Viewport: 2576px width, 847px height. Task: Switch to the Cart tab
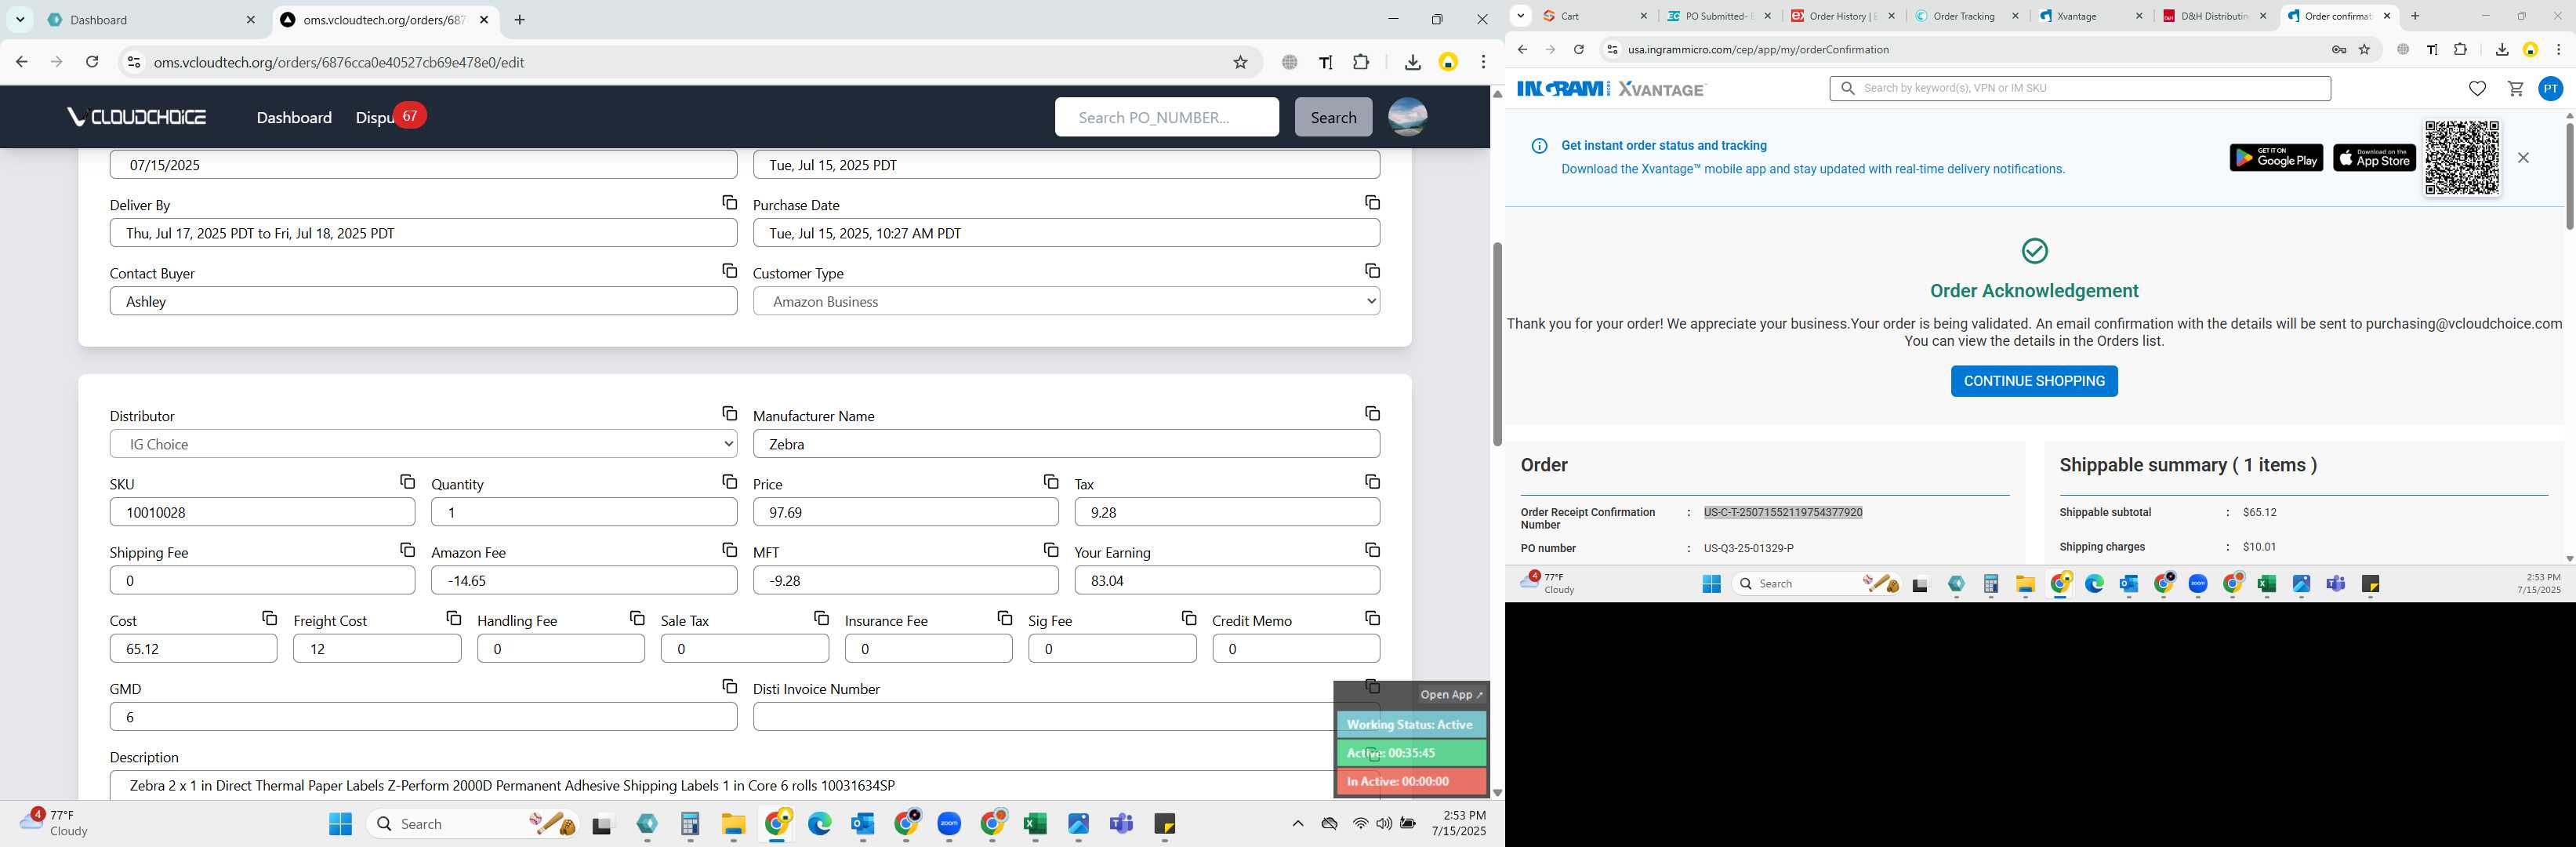pos(1593,16)
